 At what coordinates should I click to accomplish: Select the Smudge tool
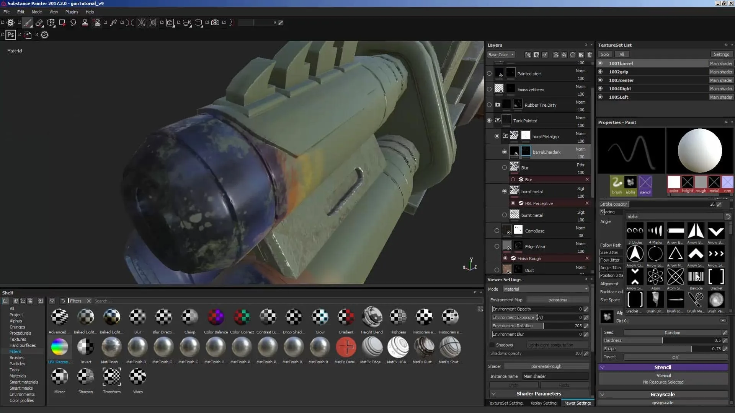coord(73,23)
